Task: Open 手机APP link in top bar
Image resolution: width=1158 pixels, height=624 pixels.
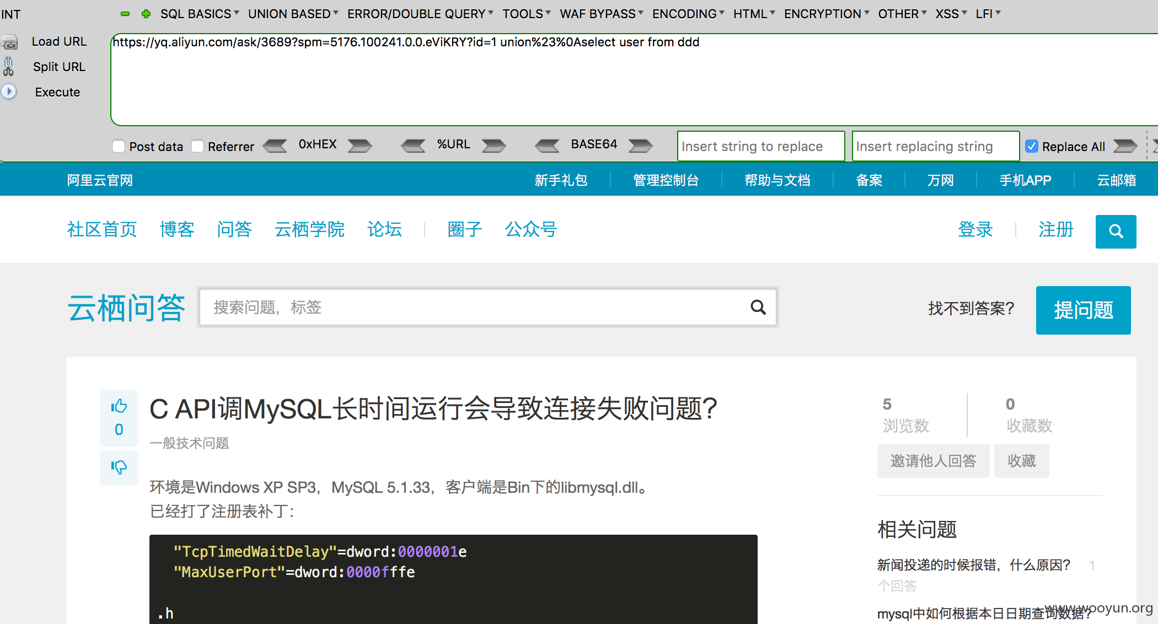Action: click(x=1025, y=180)
